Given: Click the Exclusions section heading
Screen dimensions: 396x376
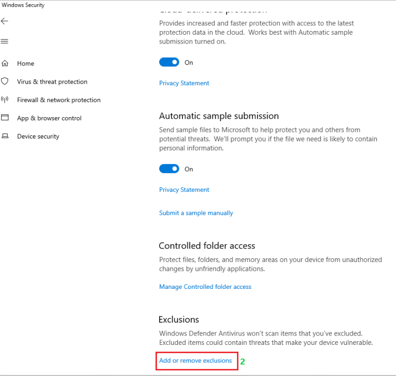Looking at the screenshot, I should click(179, 319).
